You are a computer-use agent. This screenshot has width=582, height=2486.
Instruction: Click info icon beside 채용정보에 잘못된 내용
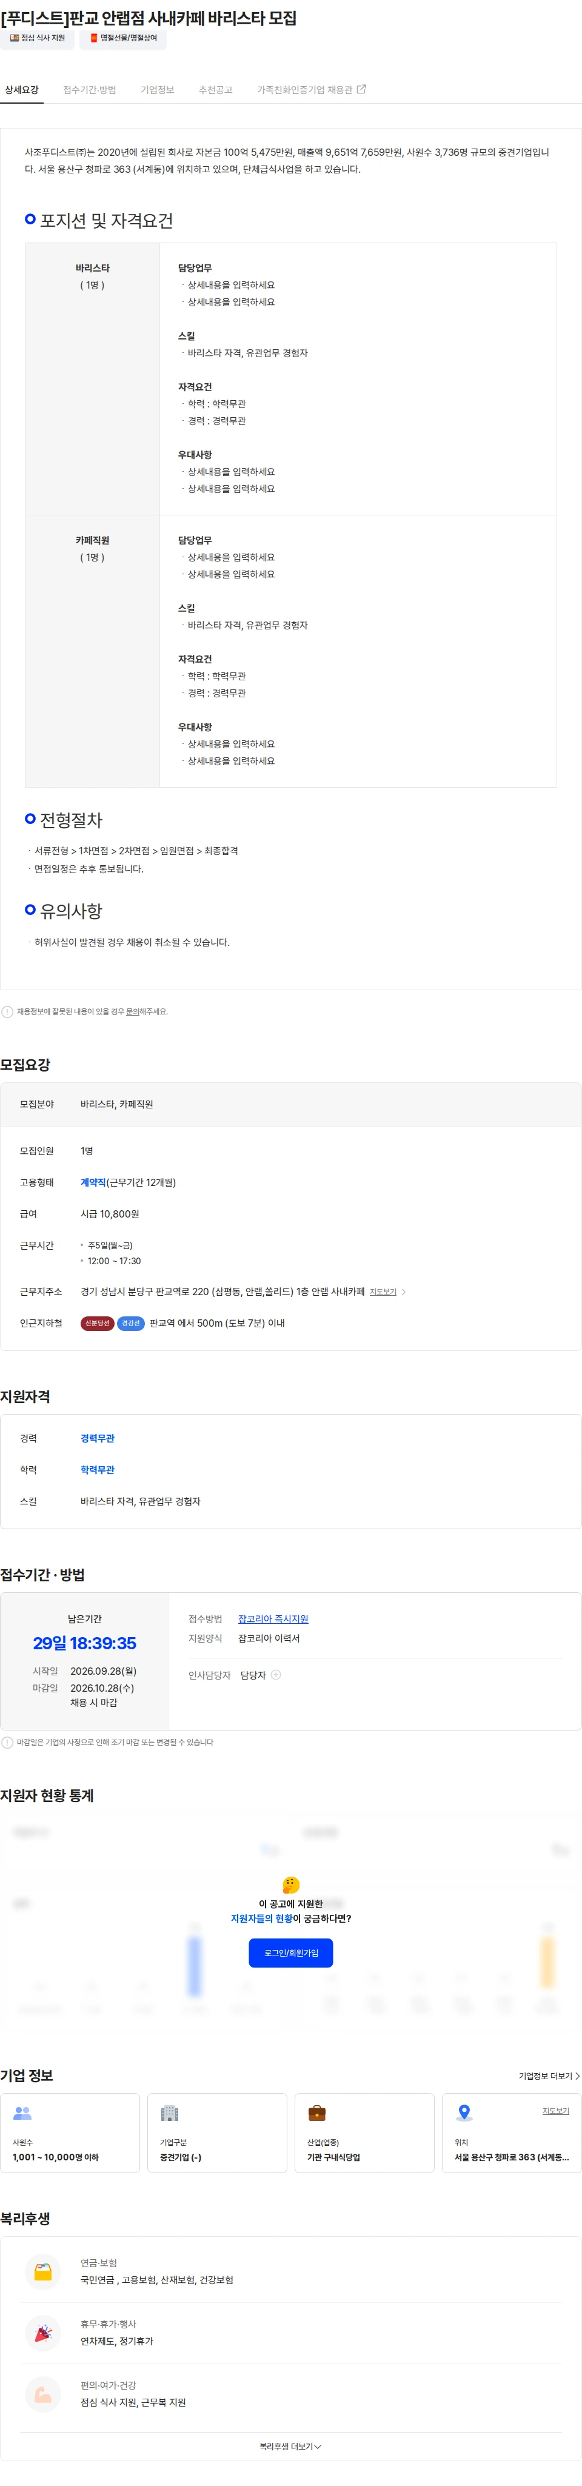(x=8, y=1013)
